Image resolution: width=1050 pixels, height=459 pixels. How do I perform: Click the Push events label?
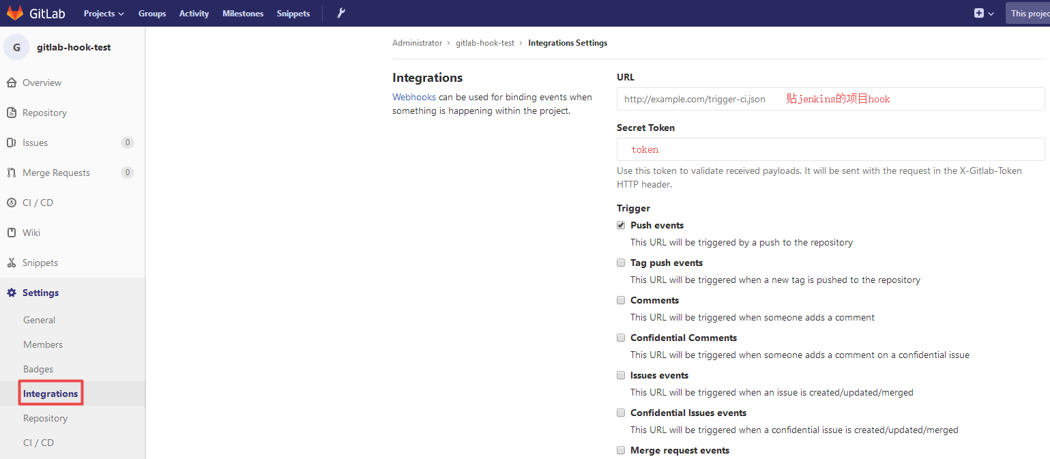pos(657,225)
